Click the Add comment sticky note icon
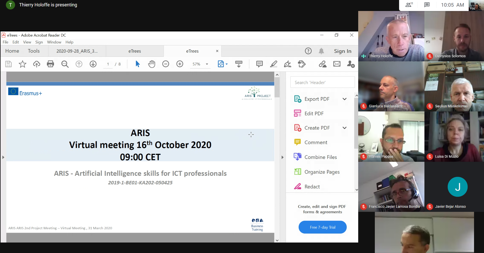Viewport: 484px width, 253px height. coord(259,64)
